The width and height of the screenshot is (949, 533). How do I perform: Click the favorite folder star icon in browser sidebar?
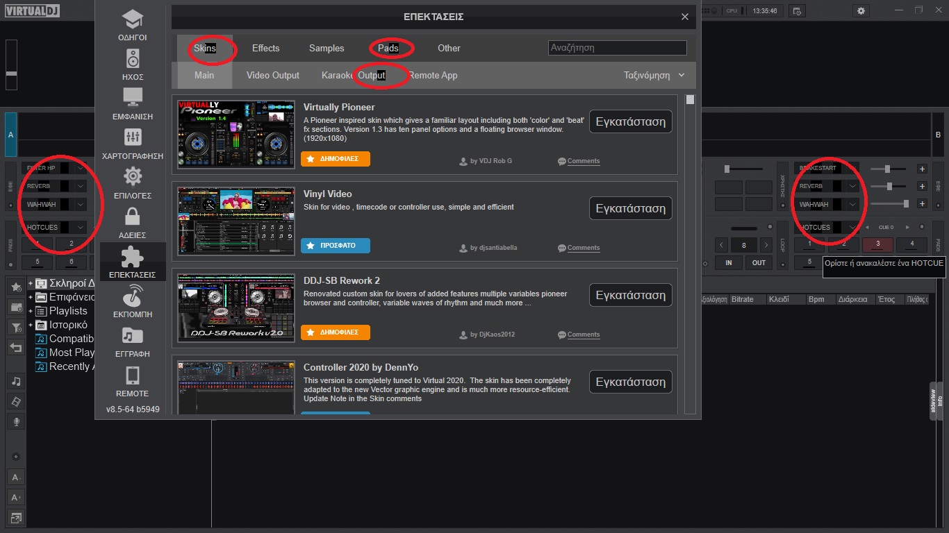16,286
